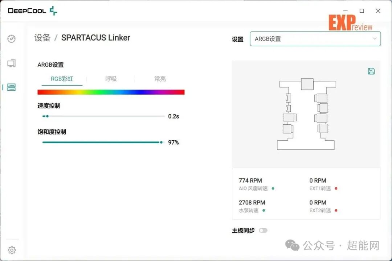
Task: Click the top fan in the device layout diagram
Action: point(307,84)
